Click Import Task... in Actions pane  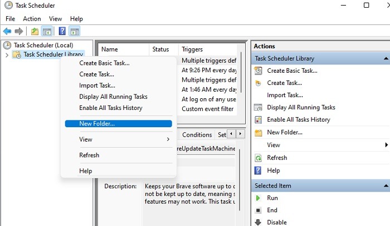[285, 95]
